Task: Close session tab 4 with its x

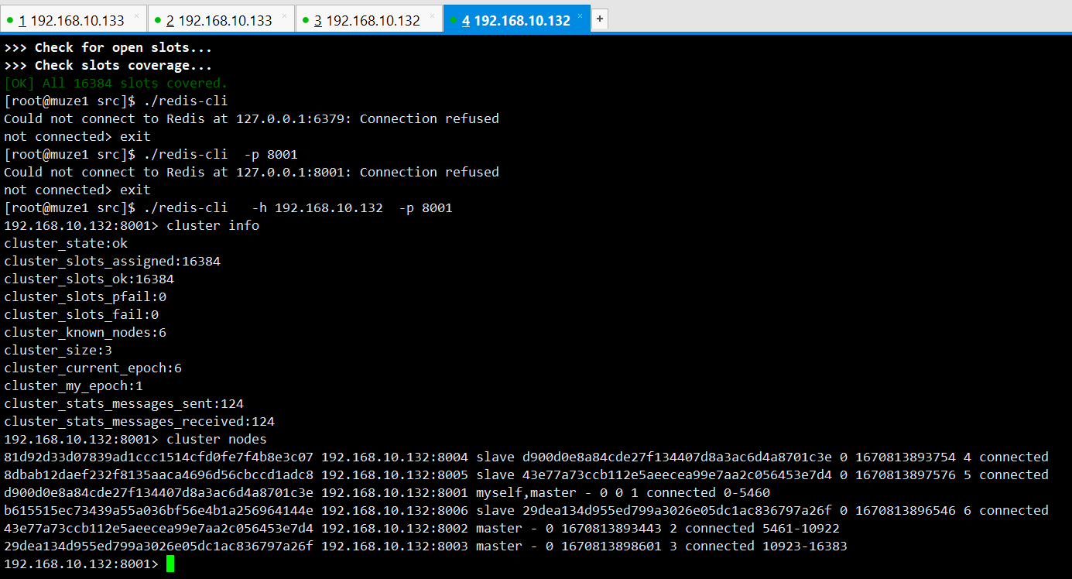Action: coord(580,15)
